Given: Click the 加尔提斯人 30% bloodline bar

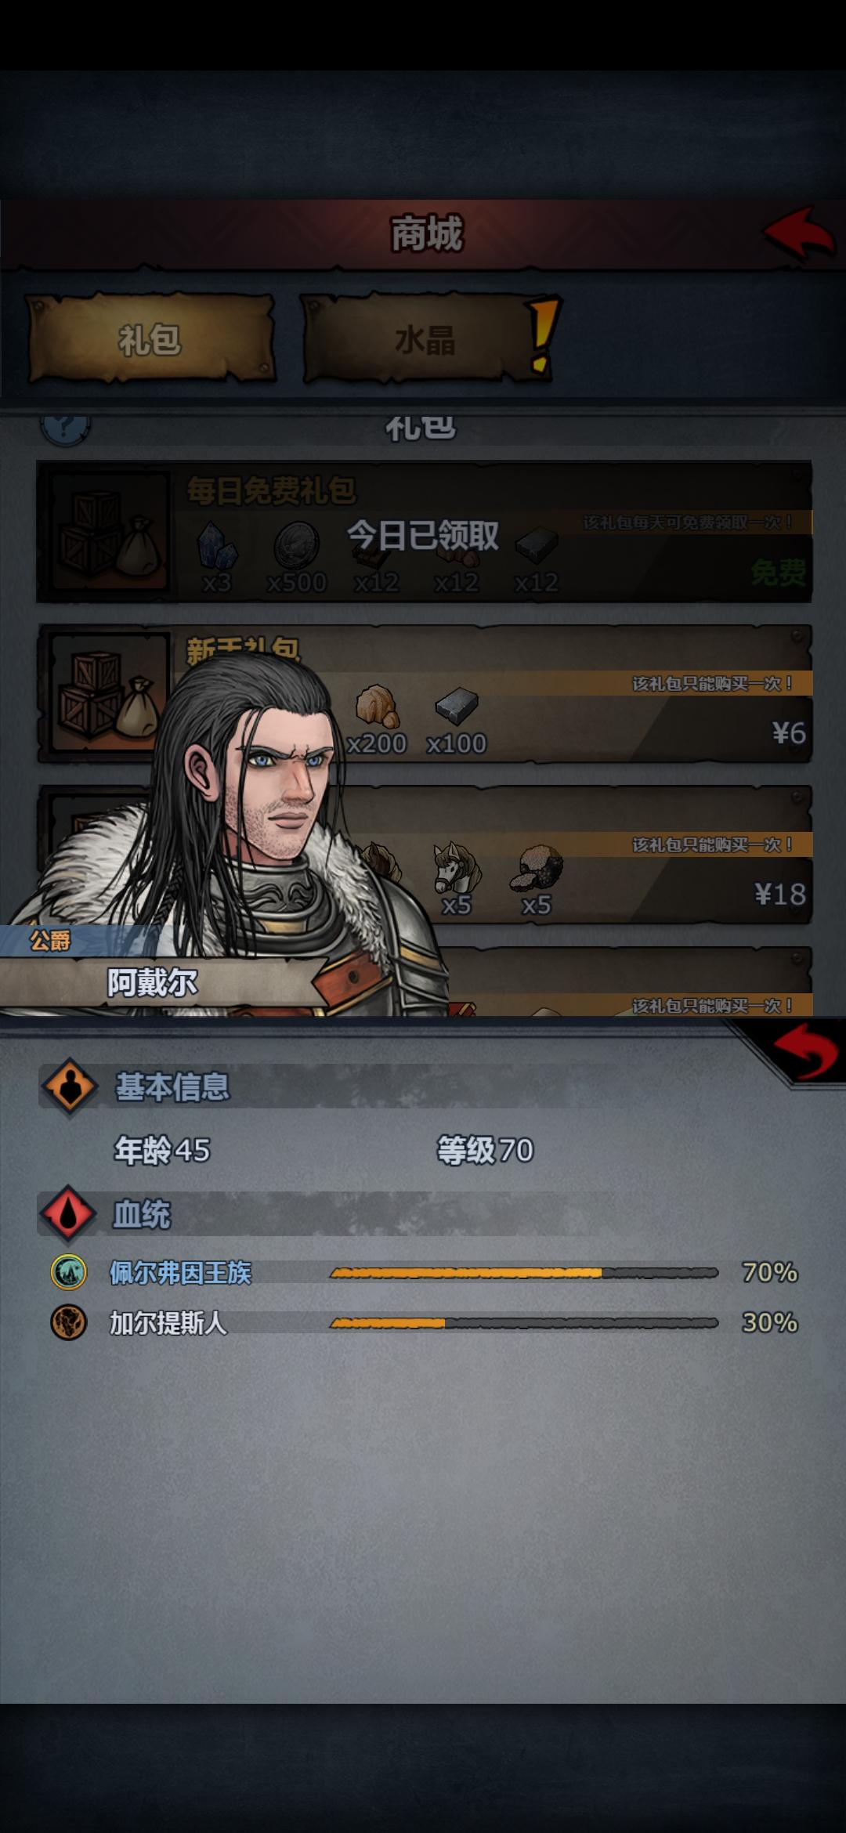Looking at the screenshot, I should tap(523, 1322).
